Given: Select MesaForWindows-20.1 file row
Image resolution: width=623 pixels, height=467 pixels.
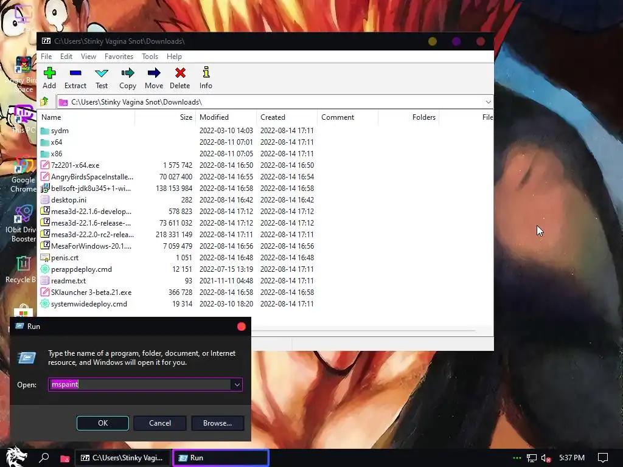Looking at the screenshot, I should tap(177, 246).
